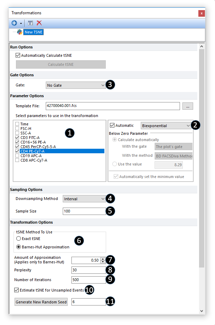The height and width of the screenshot is (325, 215).
Task: Check the FSC-H parameter checkbox
Action: 17,129
